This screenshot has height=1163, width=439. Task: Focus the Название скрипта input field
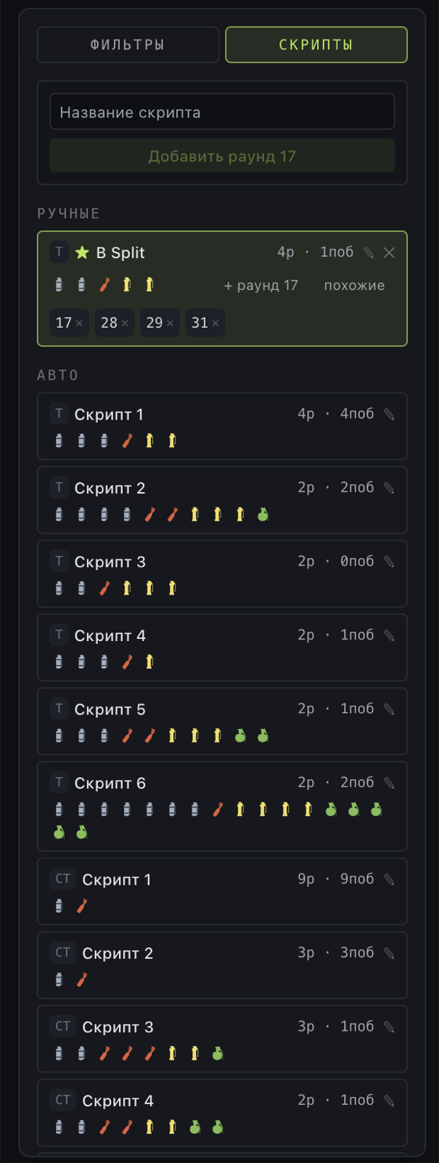tap(222, 113)
